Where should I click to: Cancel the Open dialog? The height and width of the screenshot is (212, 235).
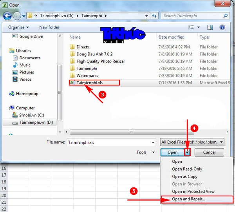click(209, 152)
